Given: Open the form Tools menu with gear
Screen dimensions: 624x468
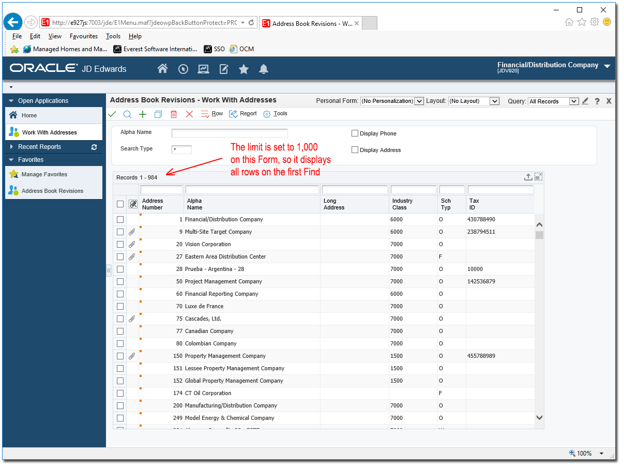Looking at the screenshot, I should pyautogui.click(x=275, y=114).
